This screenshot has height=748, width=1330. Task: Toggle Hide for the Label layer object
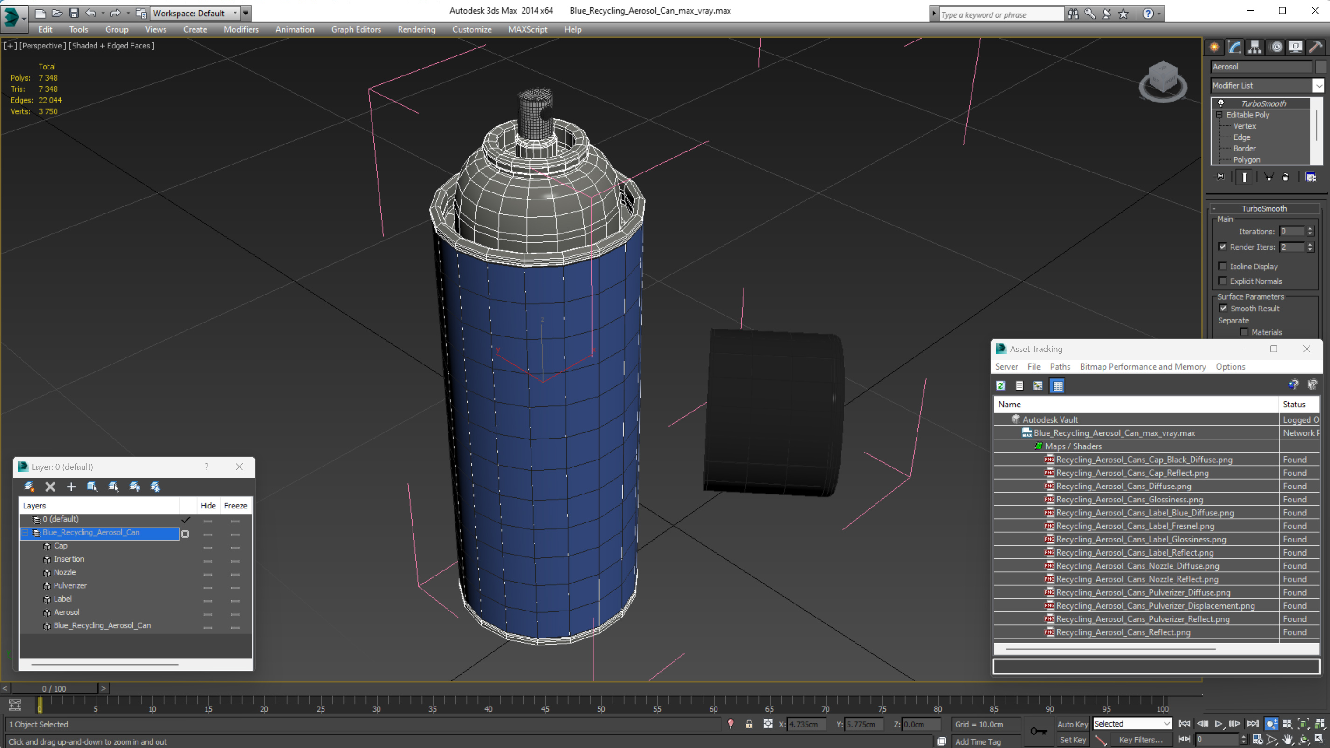pos(207,600)
